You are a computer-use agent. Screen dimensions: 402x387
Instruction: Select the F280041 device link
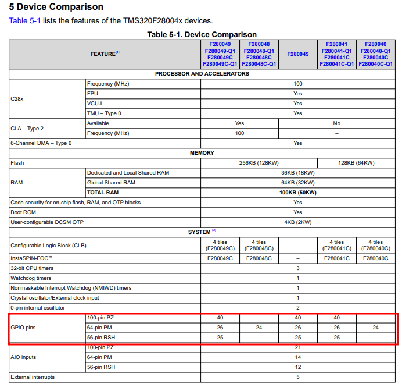336,44
